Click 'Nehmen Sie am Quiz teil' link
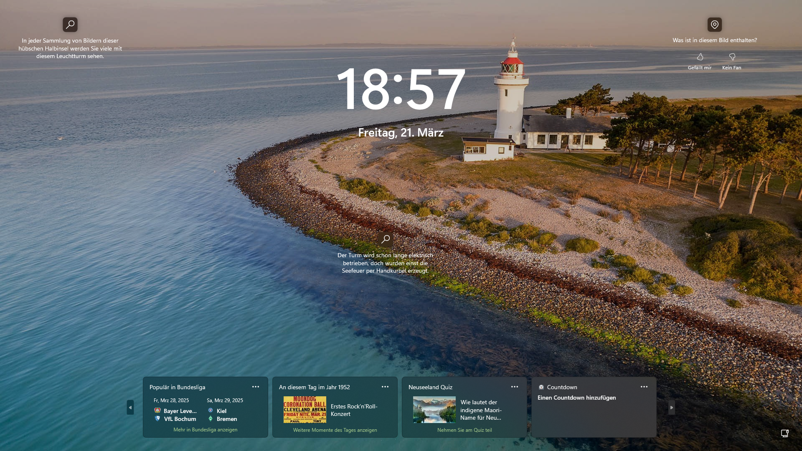This screenshot has height=451, width=802. pyautogui.click(x=464, y=430)
